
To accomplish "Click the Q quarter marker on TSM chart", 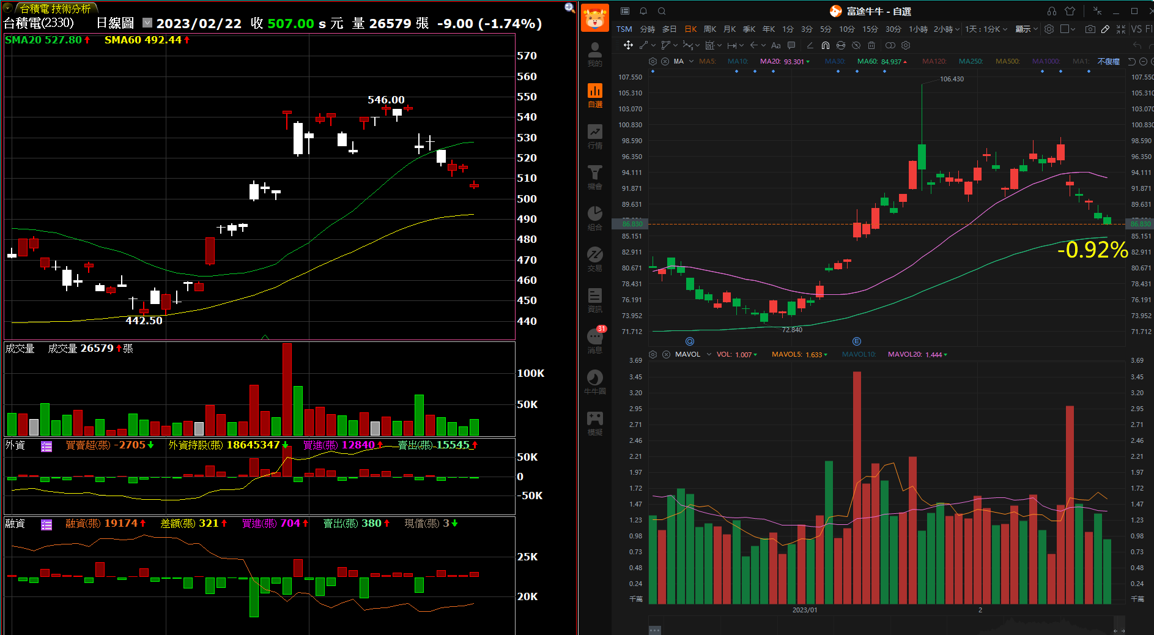I will 690,341.
